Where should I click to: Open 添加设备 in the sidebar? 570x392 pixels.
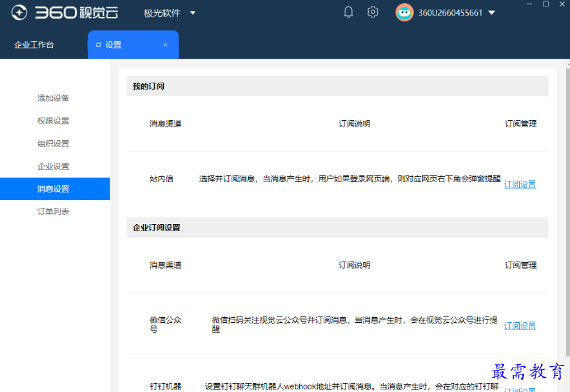[x=54, y=98]
